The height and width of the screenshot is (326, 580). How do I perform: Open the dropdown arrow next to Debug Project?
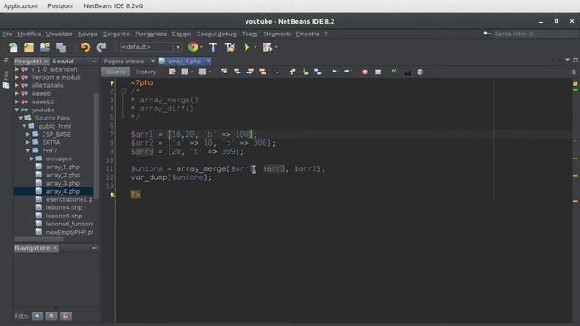coord(276,47)
